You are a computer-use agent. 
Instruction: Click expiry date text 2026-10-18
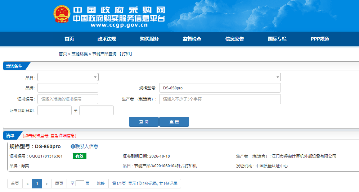coord(160,156)
